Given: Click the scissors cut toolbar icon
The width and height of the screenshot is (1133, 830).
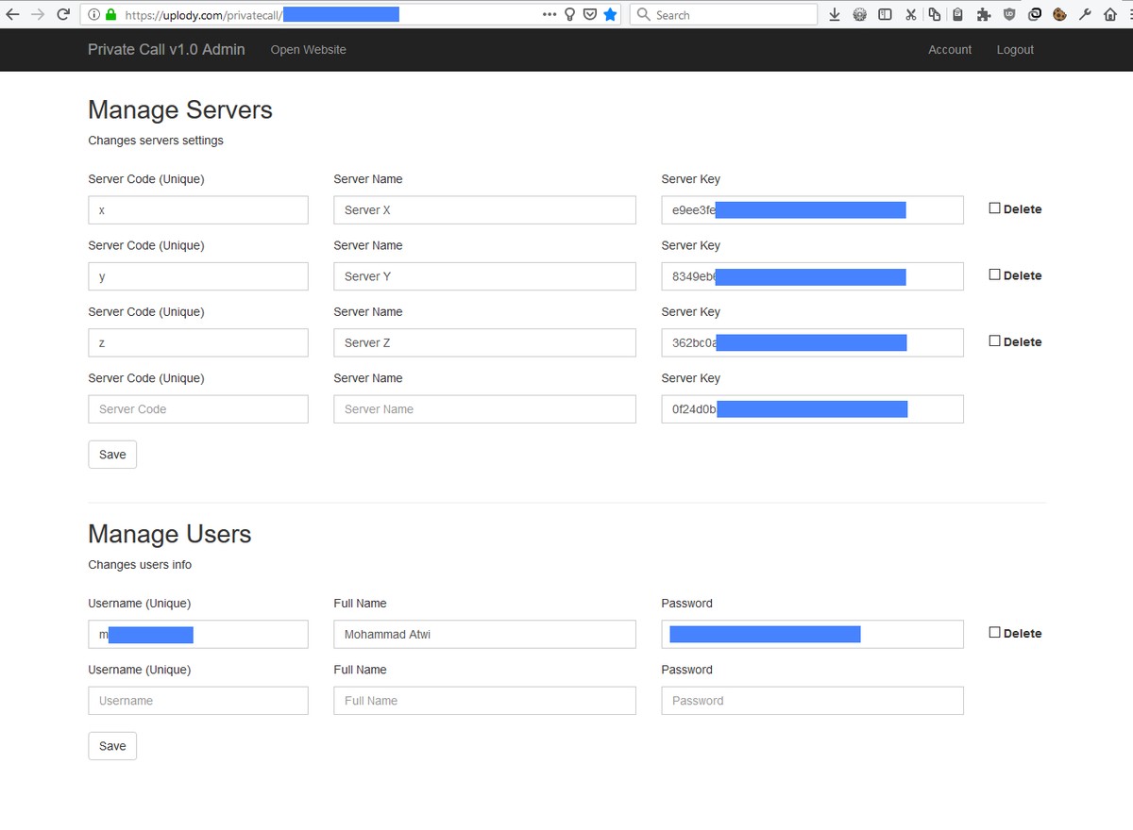Looking at the screenshot, I should 910,14.
